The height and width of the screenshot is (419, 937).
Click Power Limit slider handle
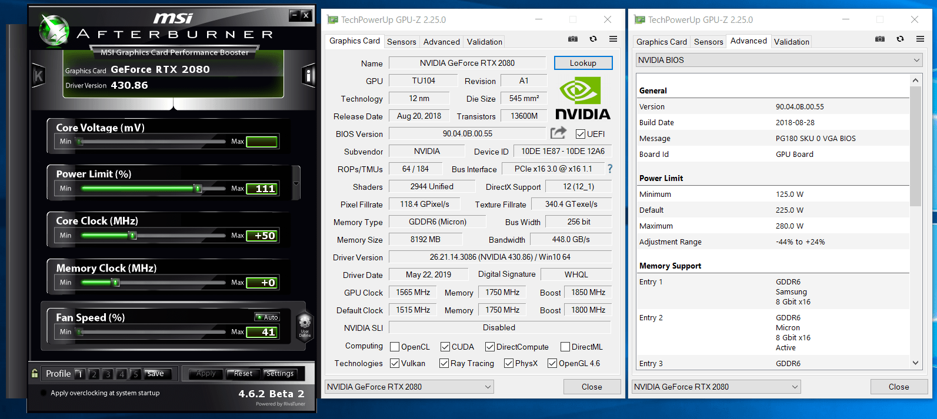pyautogui.click(x=198, y=189)
